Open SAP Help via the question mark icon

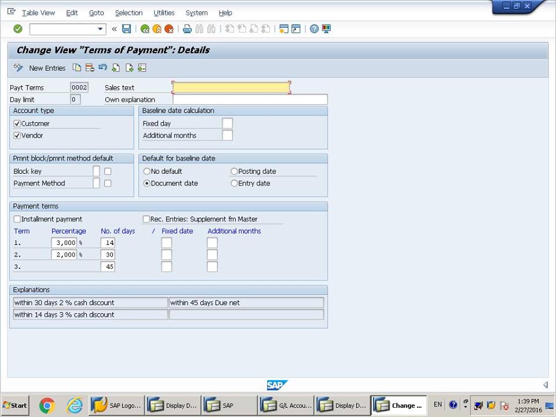[314, 29]
